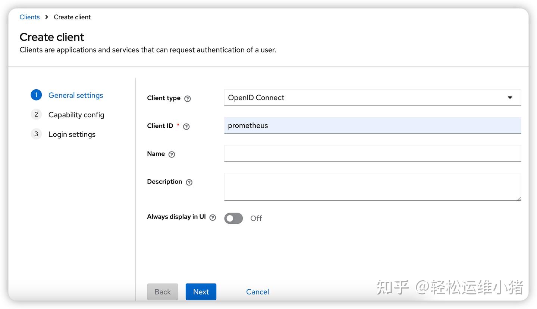Show help for the Name field

pyautogui.click(x=172, y=154)
